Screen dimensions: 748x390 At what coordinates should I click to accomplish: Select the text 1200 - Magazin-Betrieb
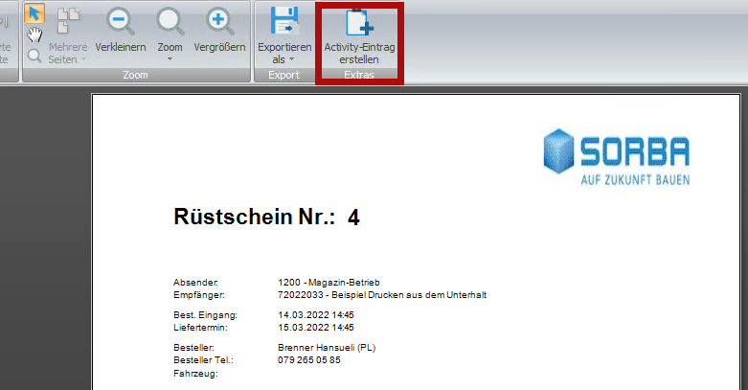coord(329,282)
